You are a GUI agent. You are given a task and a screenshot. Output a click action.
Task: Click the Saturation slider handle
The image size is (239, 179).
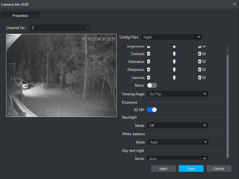174,62
